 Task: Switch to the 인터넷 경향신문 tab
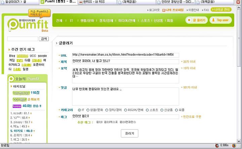coord(176,2)
